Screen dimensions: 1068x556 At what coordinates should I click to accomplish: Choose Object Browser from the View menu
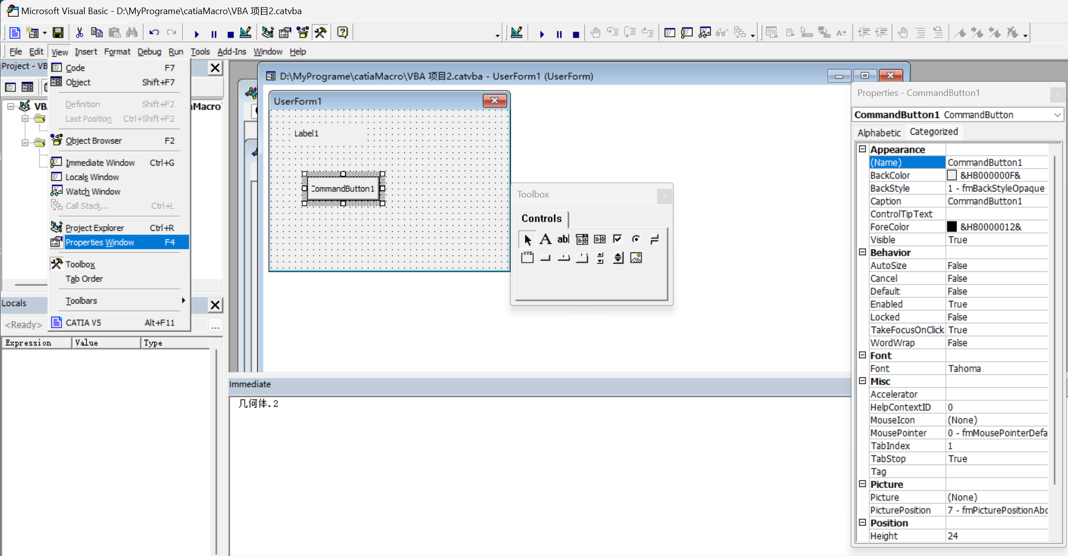coord(120,140)
